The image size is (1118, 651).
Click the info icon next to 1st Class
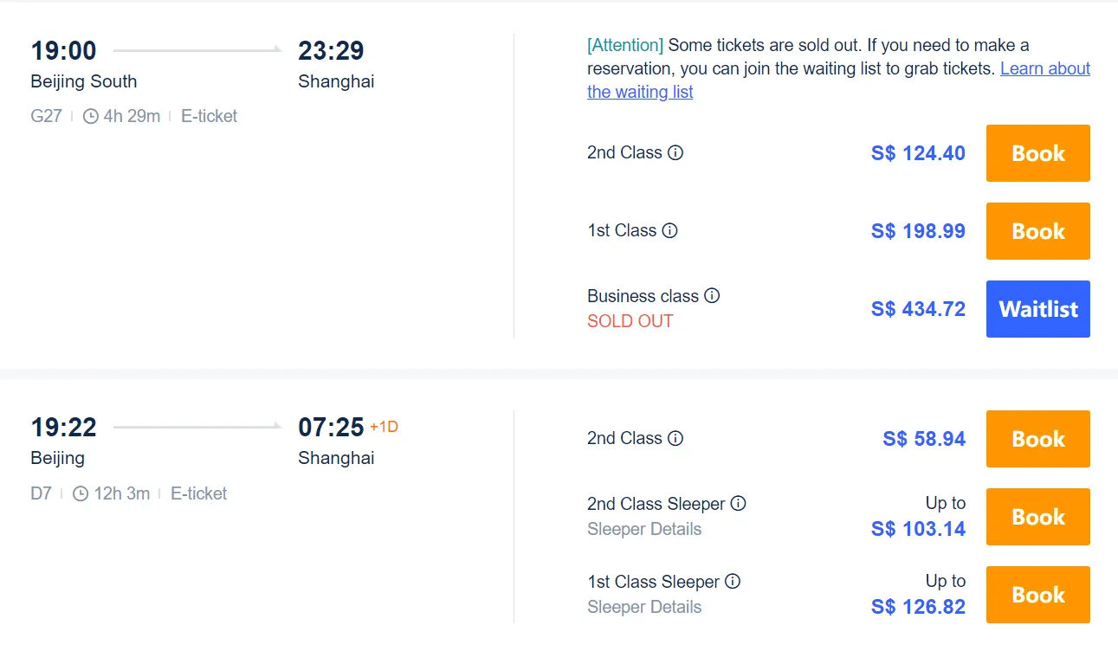(x=671, y=230)
